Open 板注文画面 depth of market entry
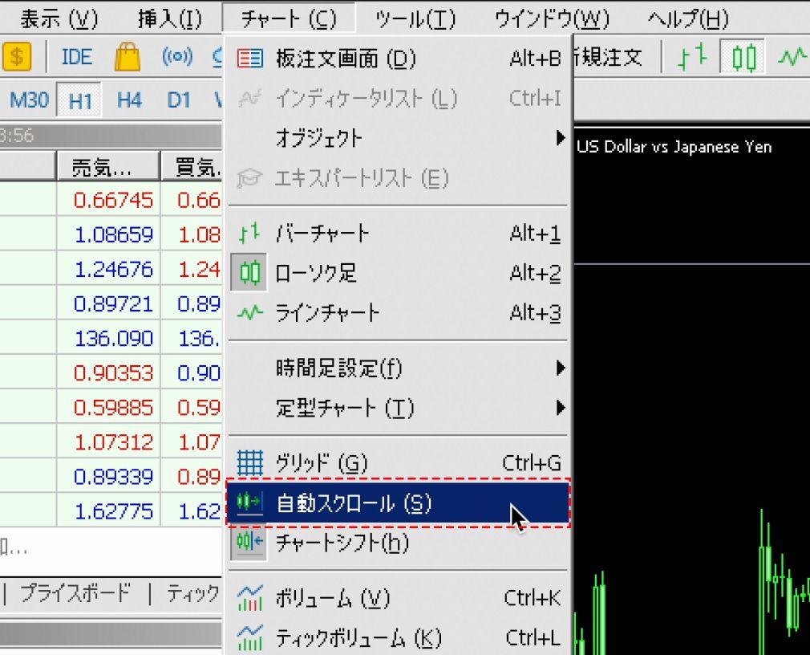Viewport: 810px width, 655px height. [x=345, y=59]
